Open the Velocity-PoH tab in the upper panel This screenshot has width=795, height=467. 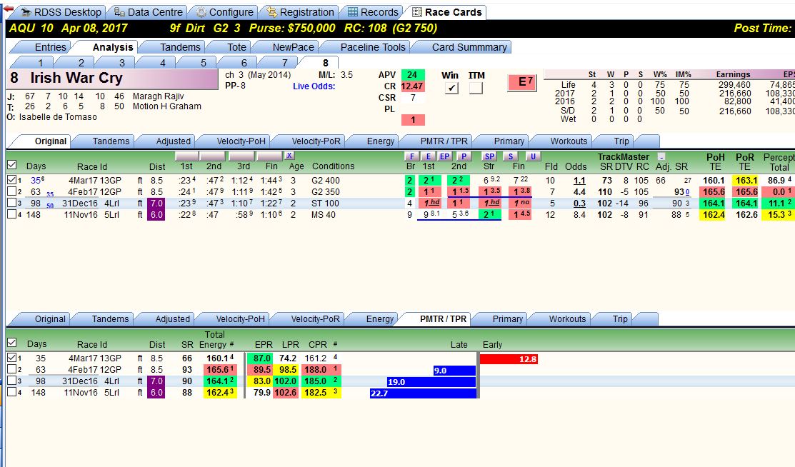pos(240,141)
